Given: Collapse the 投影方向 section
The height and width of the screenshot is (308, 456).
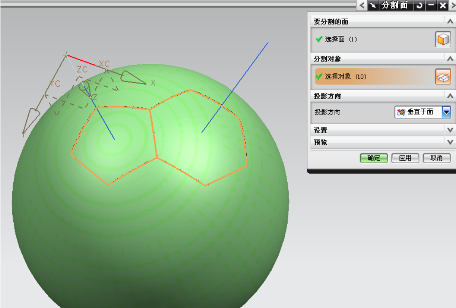Looking at the screenshot, I should coord(450,96).
